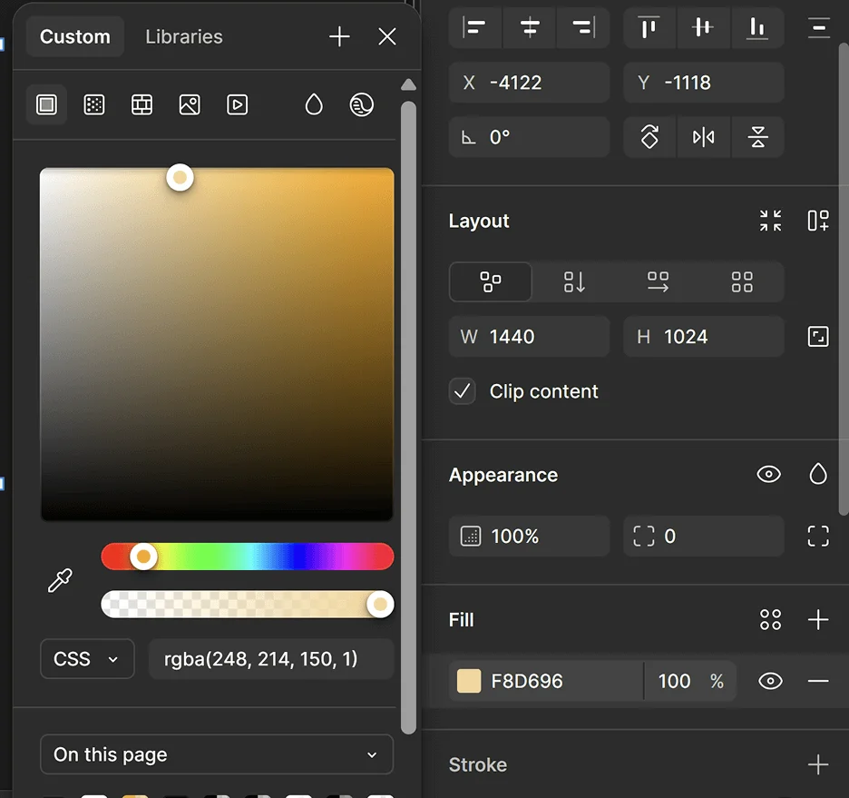Add a new stroke with plus button

coord(817,764)
